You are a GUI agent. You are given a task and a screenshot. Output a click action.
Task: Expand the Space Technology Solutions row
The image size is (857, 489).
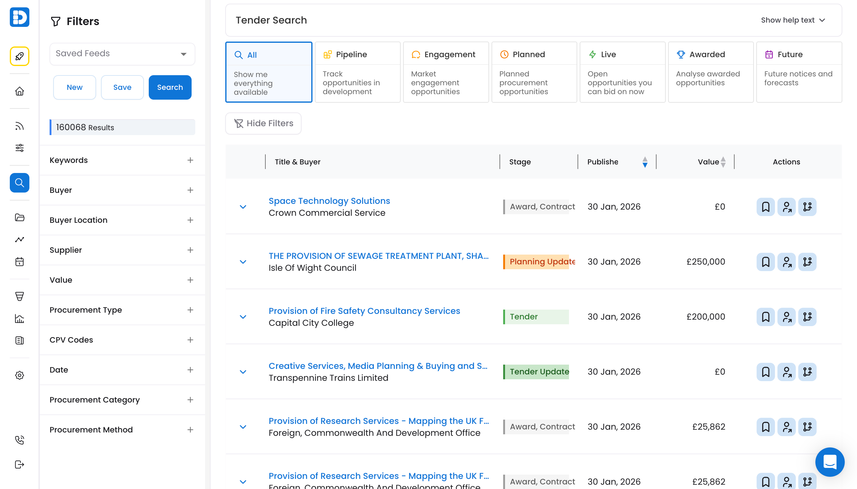(243, 207)
